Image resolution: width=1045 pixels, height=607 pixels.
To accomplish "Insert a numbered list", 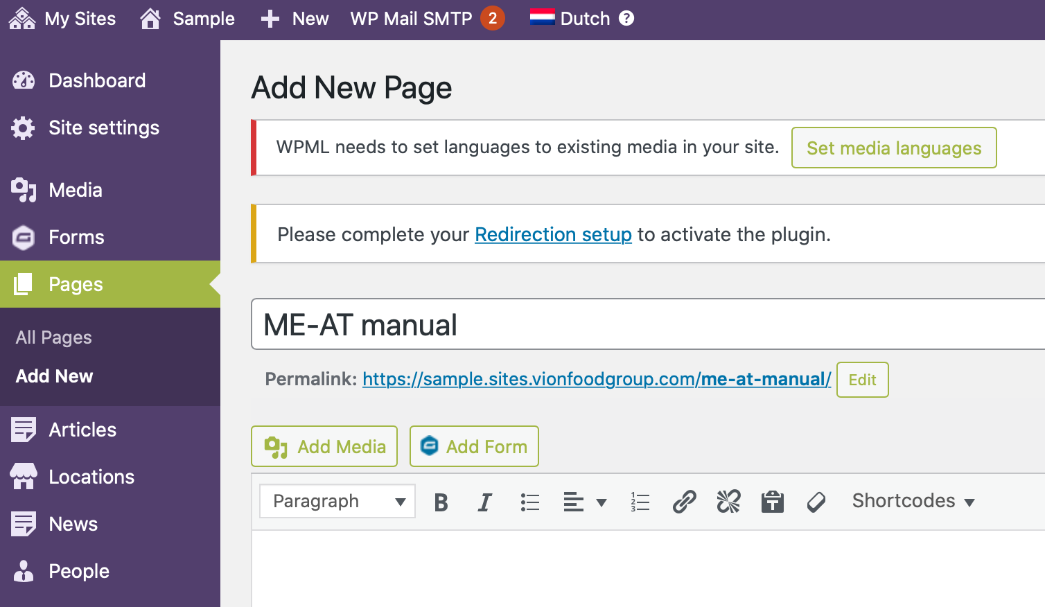I will coord(640,502).
